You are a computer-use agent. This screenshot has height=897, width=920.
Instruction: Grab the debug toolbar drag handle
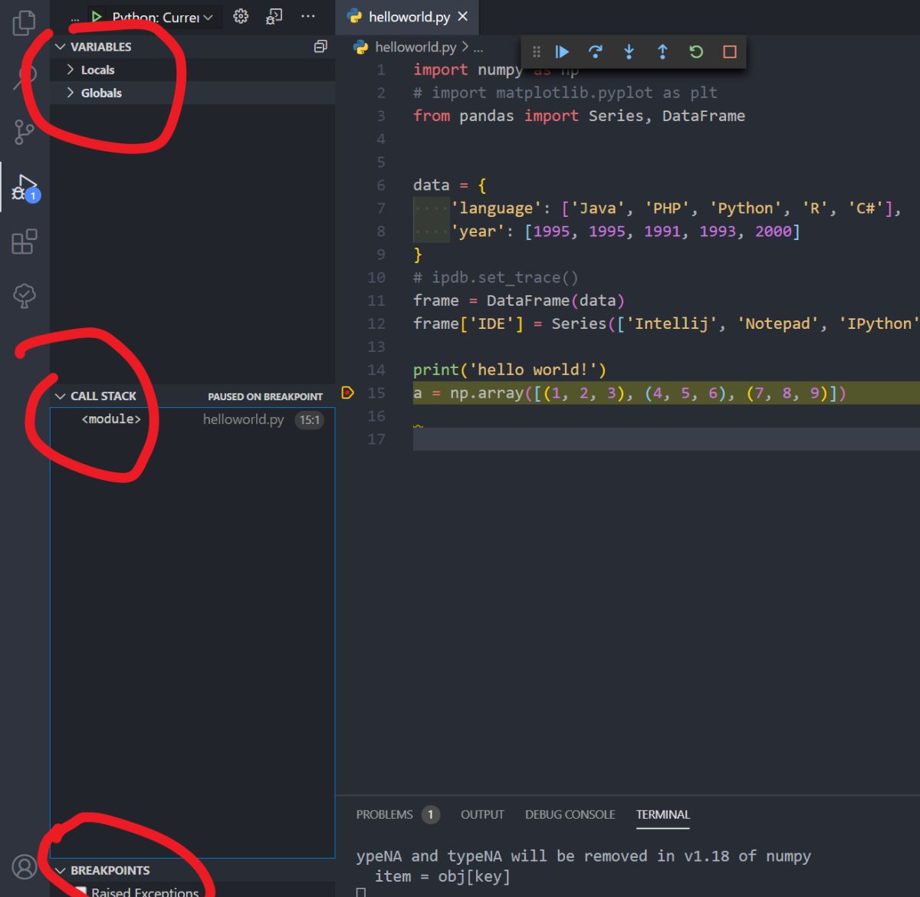tap(537, 51)
